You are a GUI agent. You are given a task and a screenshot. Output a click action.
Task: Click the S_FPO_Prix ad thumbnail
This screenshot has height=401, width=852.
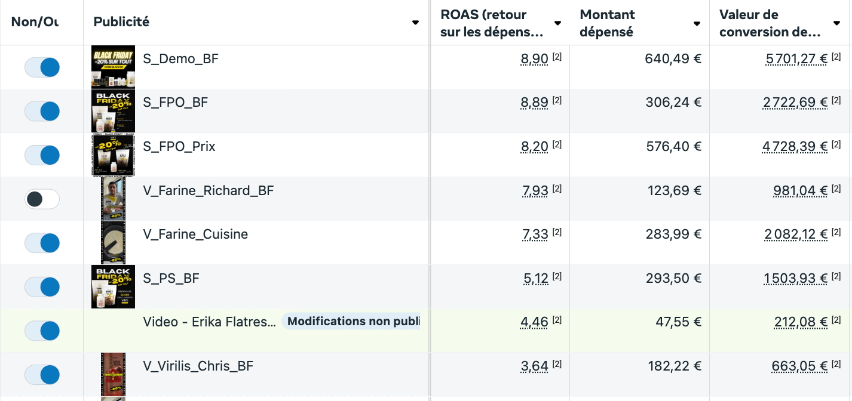tap(113, 155)
